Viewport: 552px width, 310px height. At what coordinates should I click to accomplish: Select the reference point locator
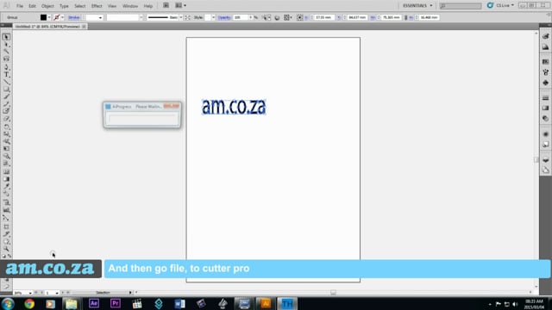point(299,17)
